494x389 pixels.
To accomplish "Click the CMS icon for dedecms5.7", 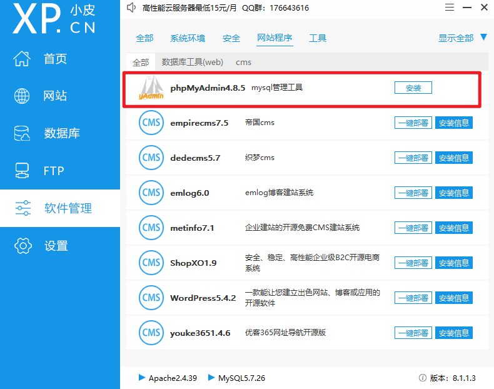I will [x=151, y=158].
